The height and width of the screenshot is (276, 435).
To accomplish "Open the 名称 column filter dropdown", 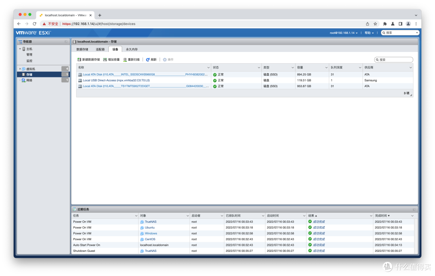I will 209,67.
